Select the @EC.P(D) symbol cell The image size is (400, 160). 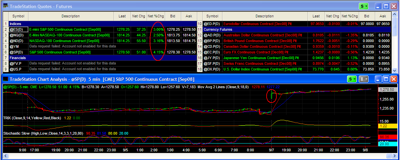[x=212, y=52]
